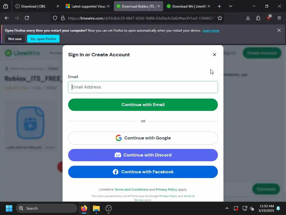The width and height of the screenshot is (286, 215).
Task: Go forward one page
Action: 17,18
